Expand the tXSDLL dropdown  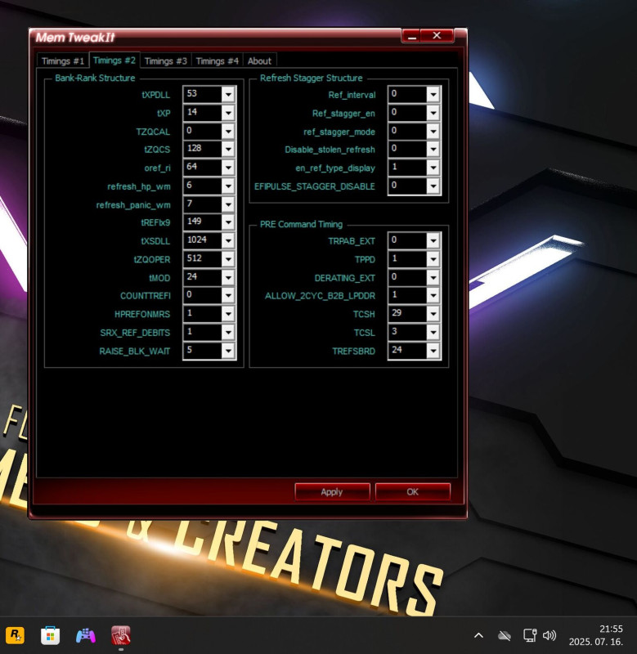(228, 240)
